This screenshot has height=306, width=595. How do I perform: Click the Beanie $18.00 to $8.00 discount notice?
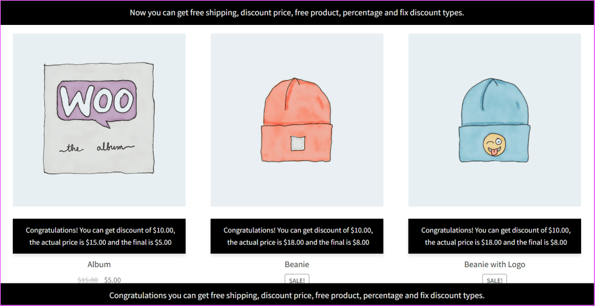point(297,236)
